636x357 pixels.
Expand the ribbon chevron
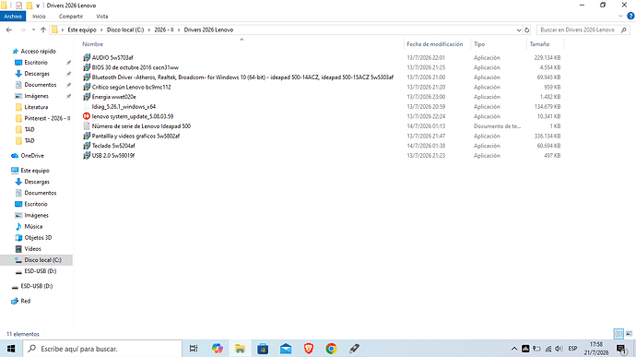click(620, 17)
